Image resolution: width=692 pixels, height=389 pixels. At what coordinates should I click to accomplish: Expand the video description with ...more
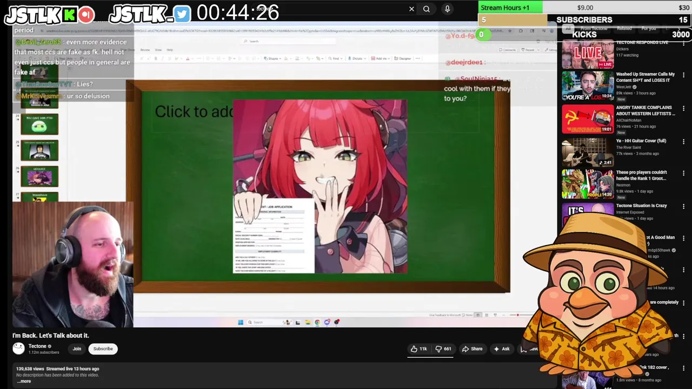(24, 381)
